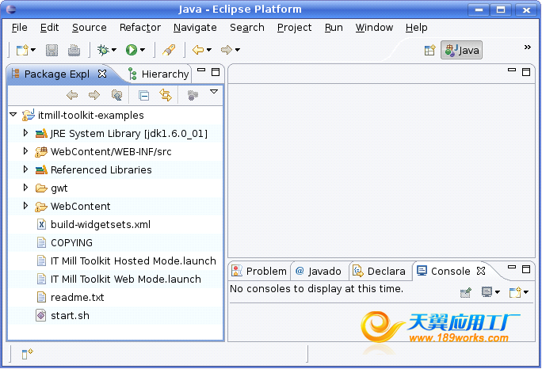Switch to the Hierarchy tab

(x=158, y=74)
